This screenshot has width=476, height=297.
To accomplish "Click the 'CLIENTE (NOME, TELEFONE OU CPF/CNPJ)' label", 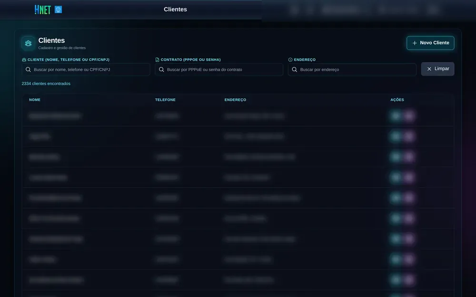I will [68, 60].
